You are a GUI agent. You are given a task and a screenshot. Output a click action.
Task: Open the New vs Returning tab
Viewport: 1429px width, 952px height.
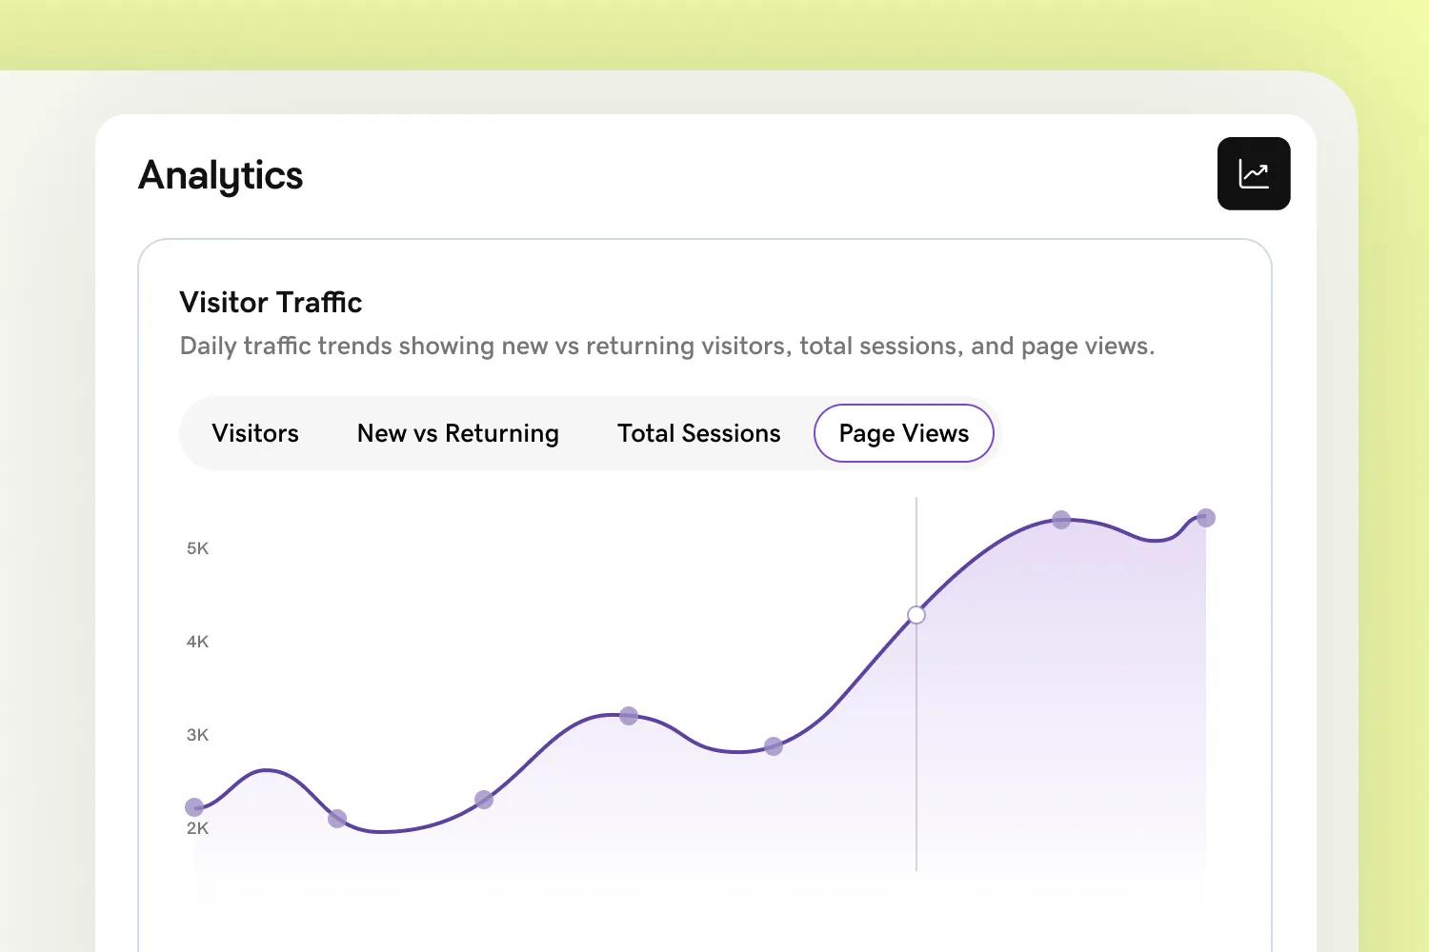point(458,433)
